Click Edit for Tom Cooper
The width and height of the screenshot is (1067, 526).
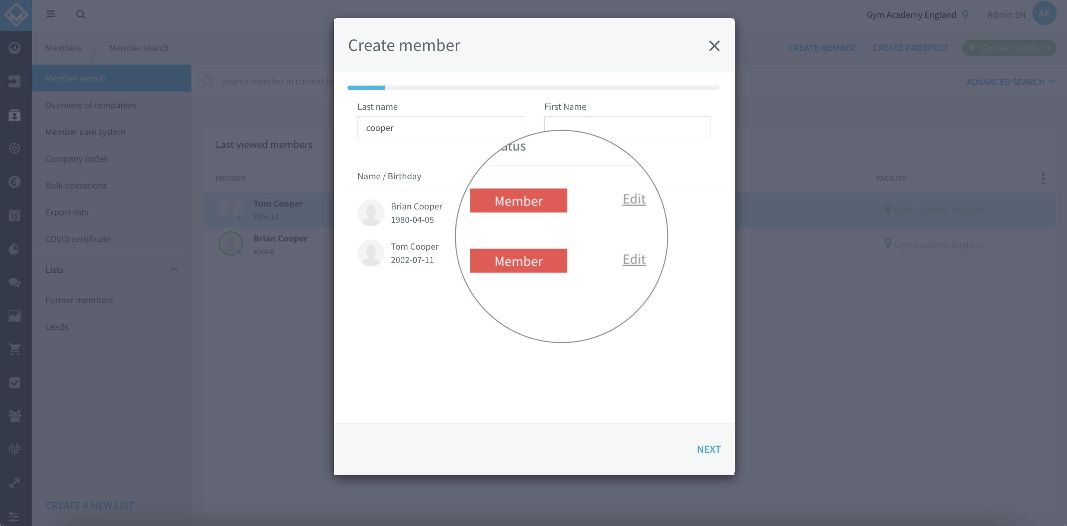(634, 259)
